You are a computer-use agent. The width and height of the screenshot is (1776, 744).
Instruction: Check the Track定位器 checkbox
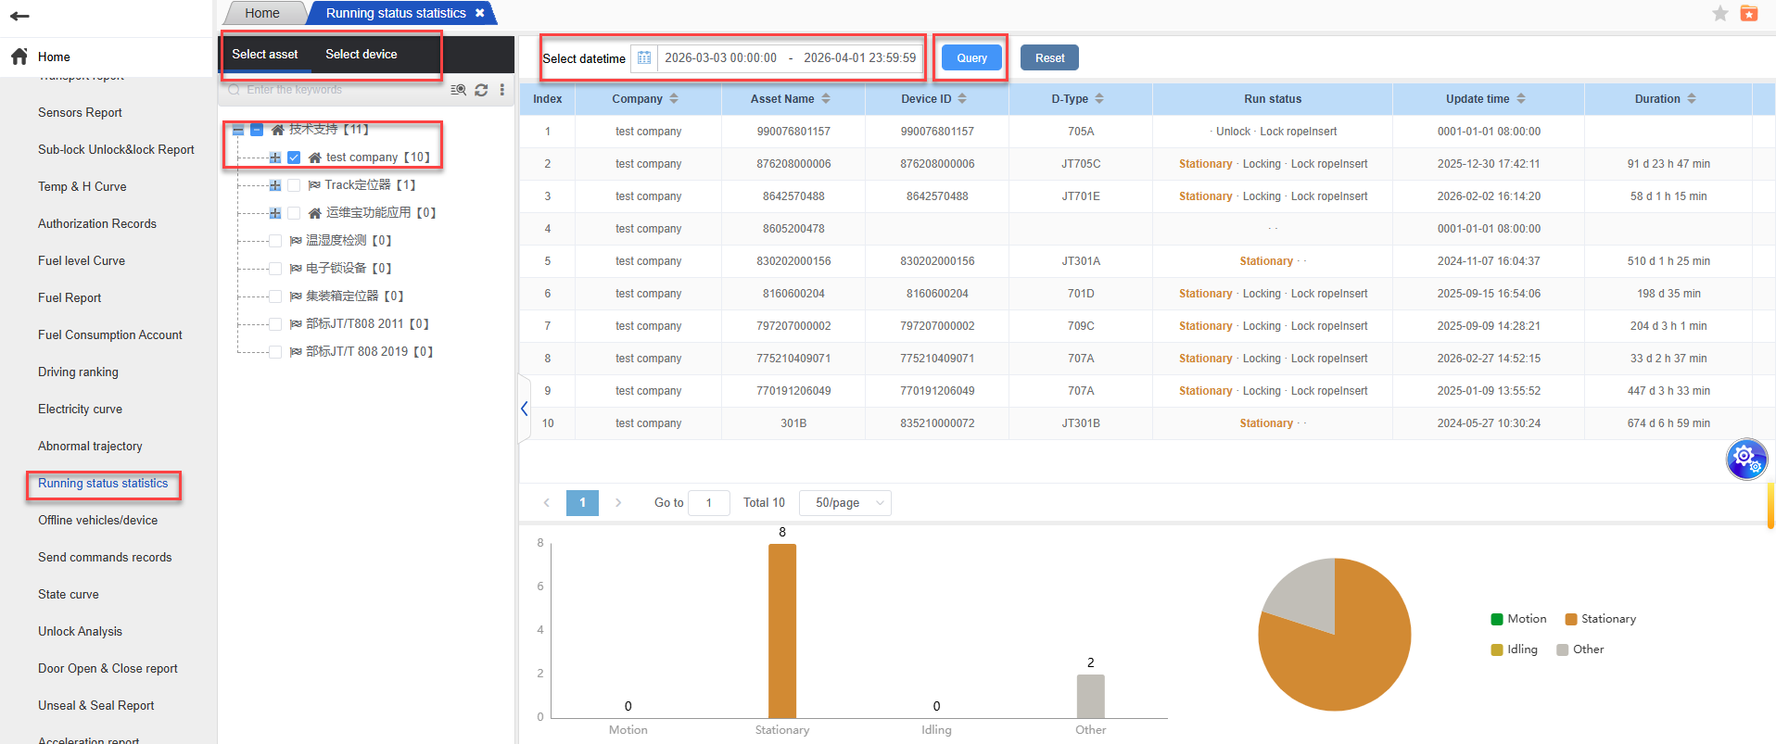pos(294,185)
